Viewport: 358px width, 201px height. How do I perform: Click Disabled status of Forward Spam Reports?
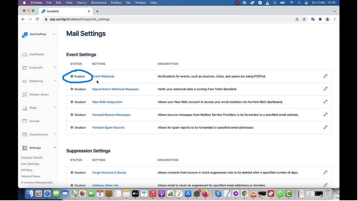[x=78, y=128]
